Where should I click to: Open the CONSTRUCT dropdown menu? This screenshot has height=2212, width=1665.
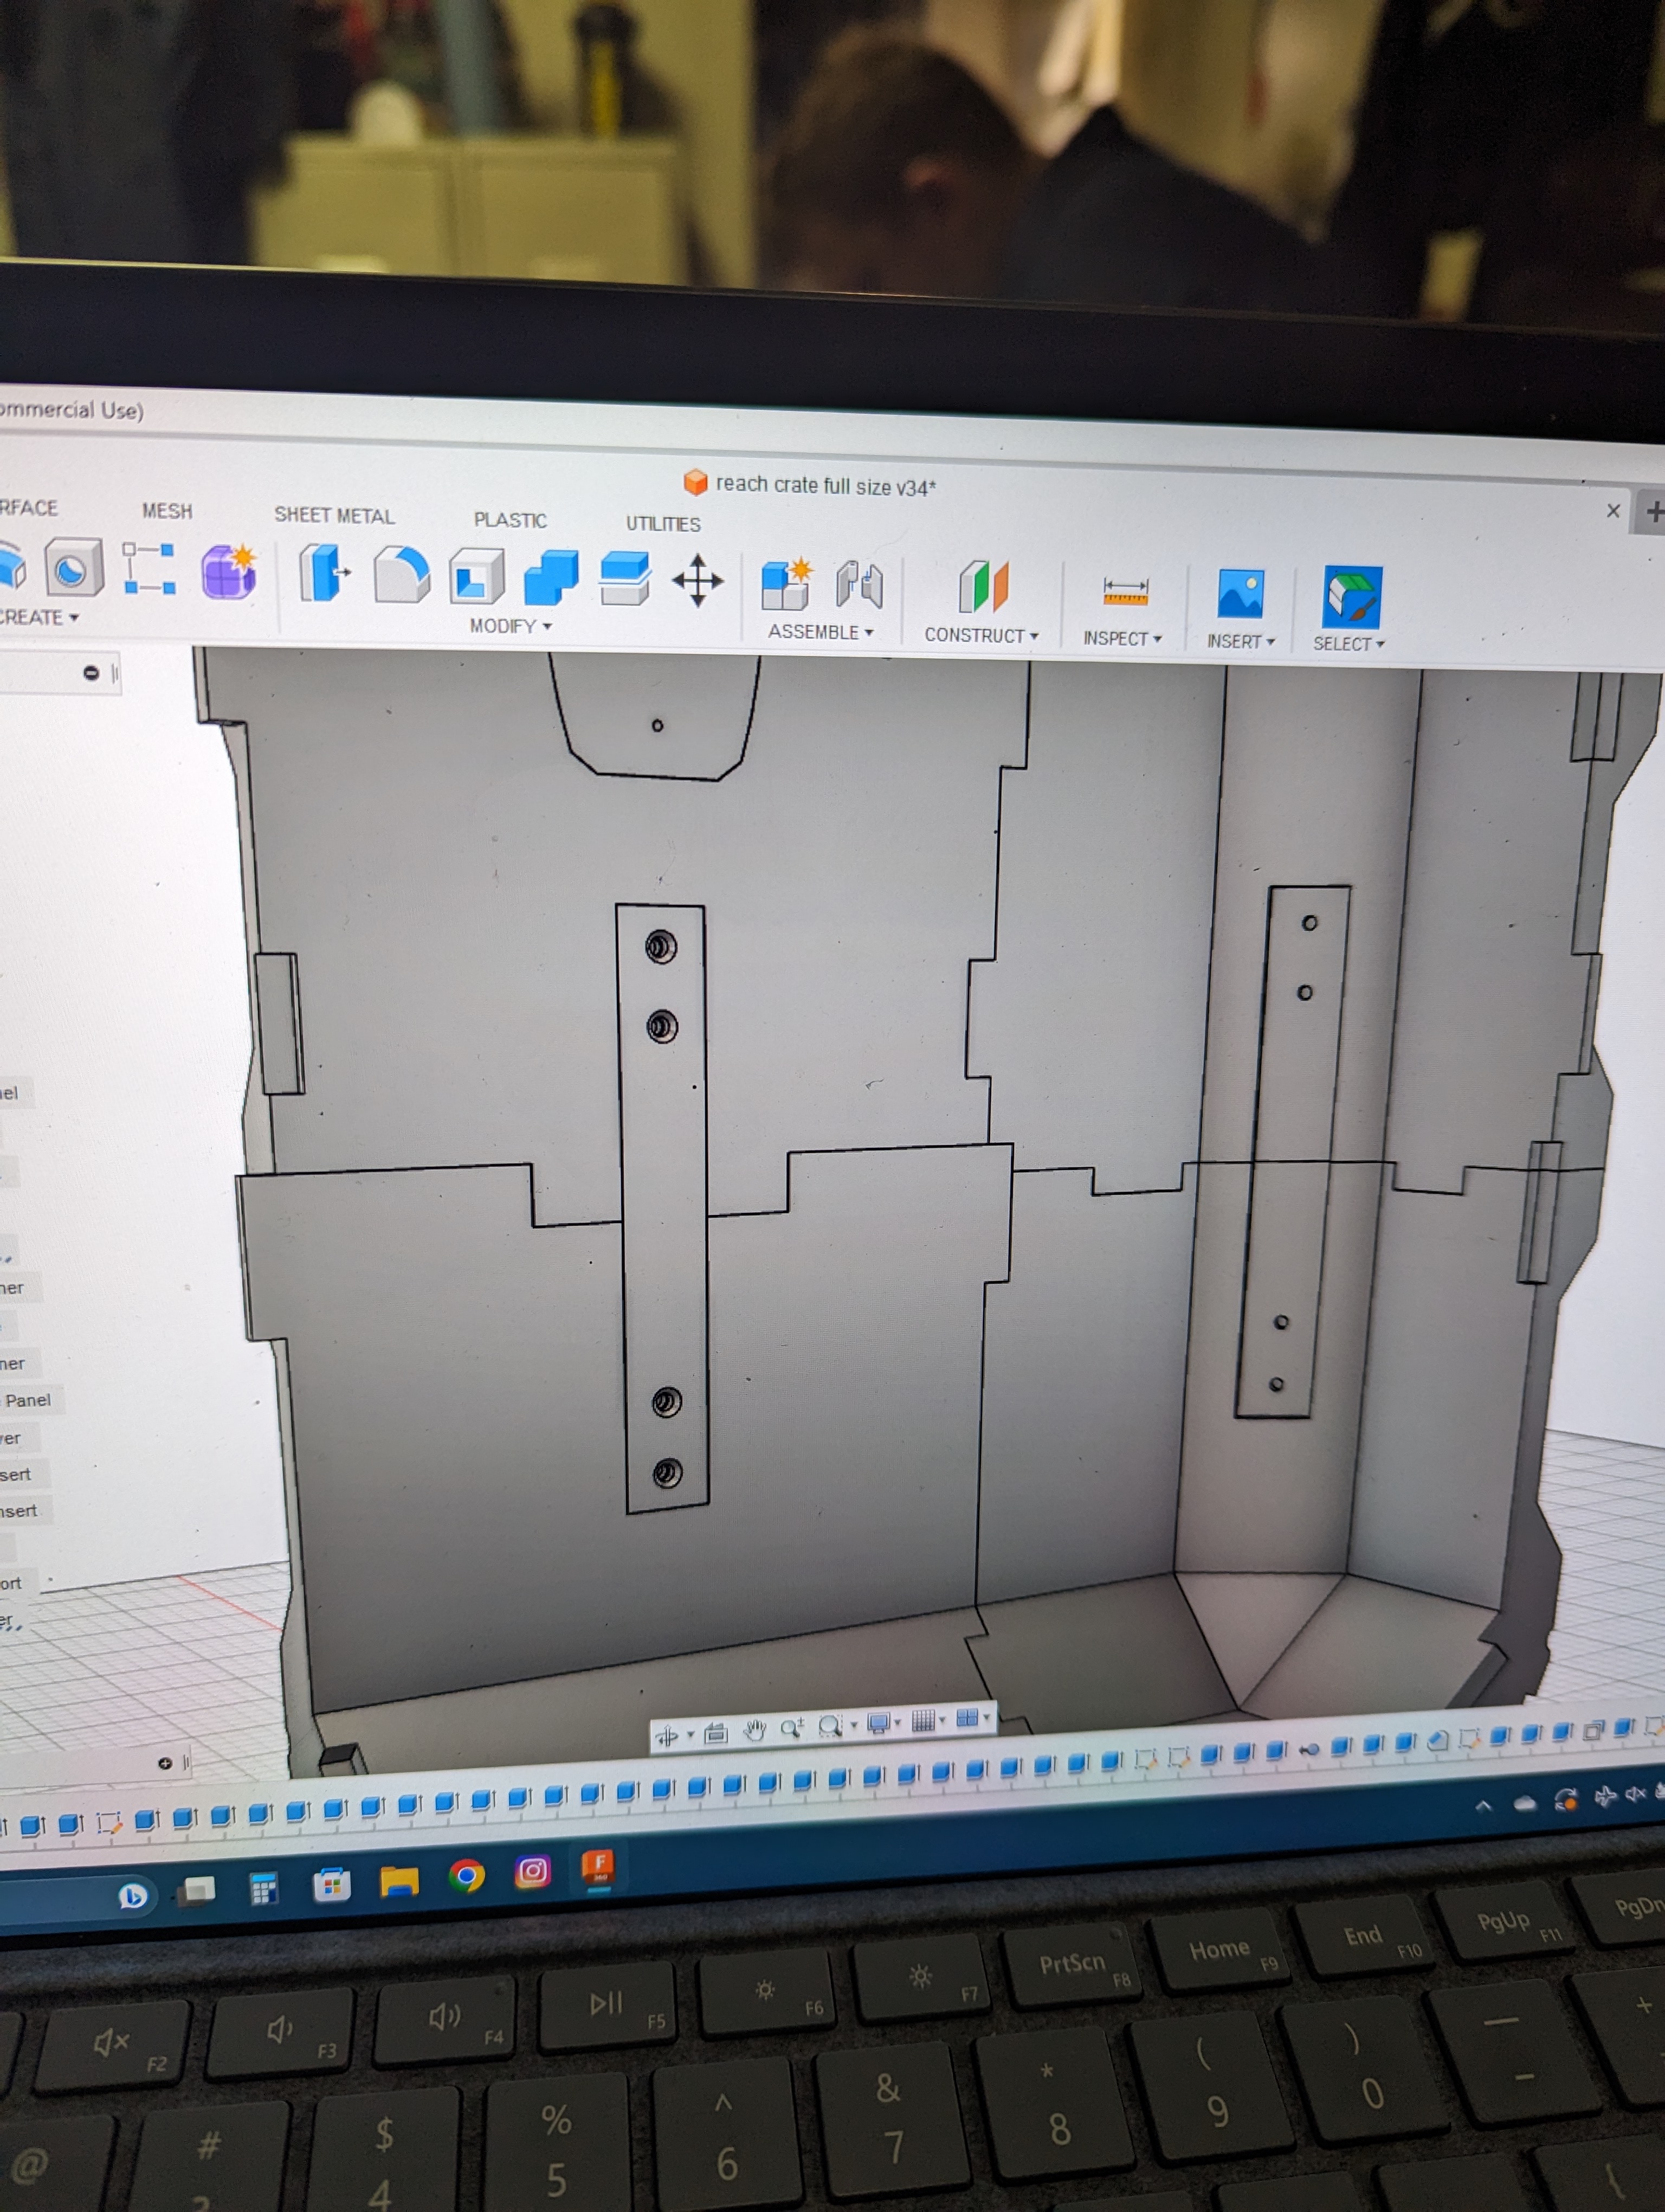982,635
